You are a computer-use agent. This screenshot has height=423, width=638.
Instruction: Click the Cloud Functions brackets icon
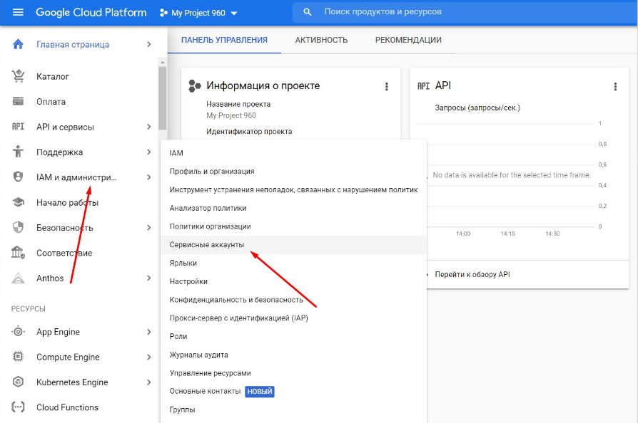[18, 407]
